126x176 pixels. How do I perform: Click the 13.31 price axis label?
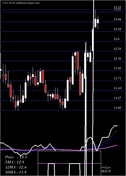117,7
